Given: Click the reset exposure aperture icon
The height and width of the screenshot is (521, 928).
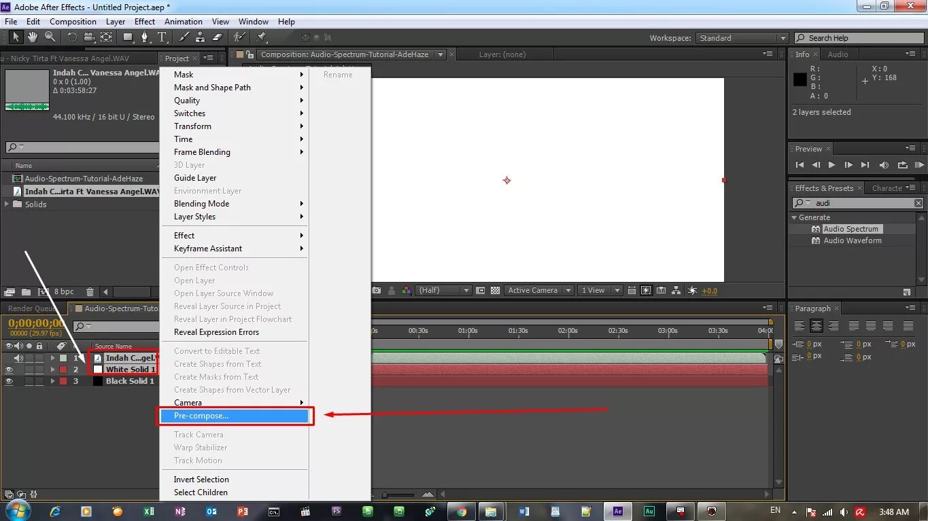Looking at the screenshot, I should coord(692,290).
